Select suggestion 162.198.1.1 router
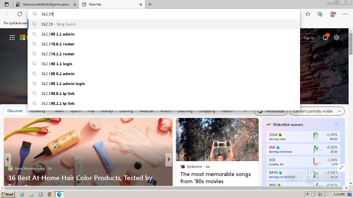 click(x=164, y=54)
